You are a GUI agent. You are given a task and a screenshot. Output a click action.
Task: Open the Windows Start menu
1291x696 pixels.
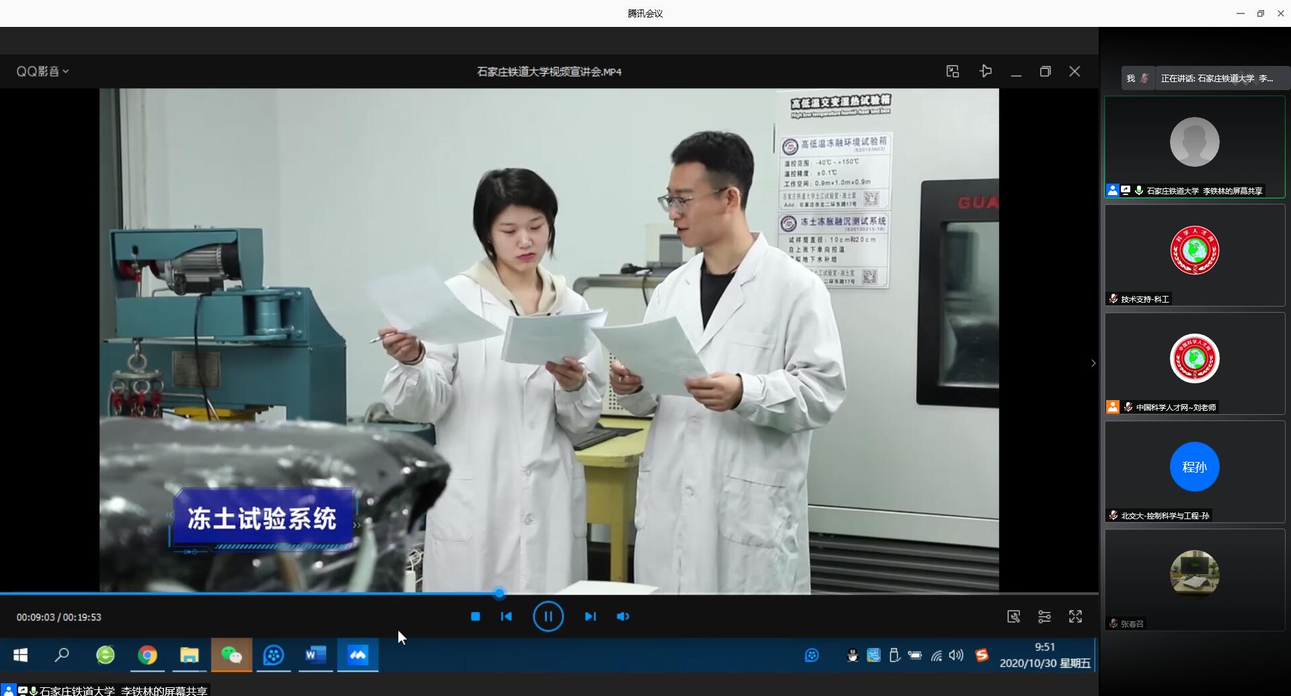point(20,655)
